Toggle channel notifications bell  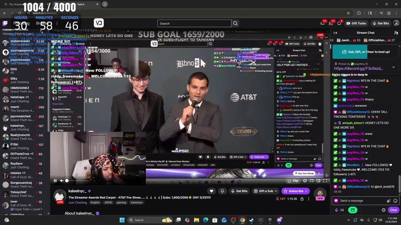click(222, 191)
